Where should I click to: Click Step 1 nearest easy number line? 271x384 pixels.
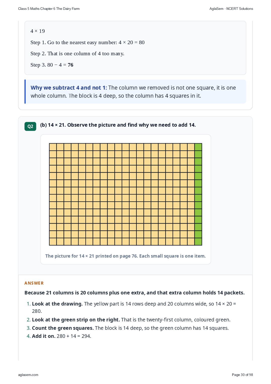click(87, 42)
